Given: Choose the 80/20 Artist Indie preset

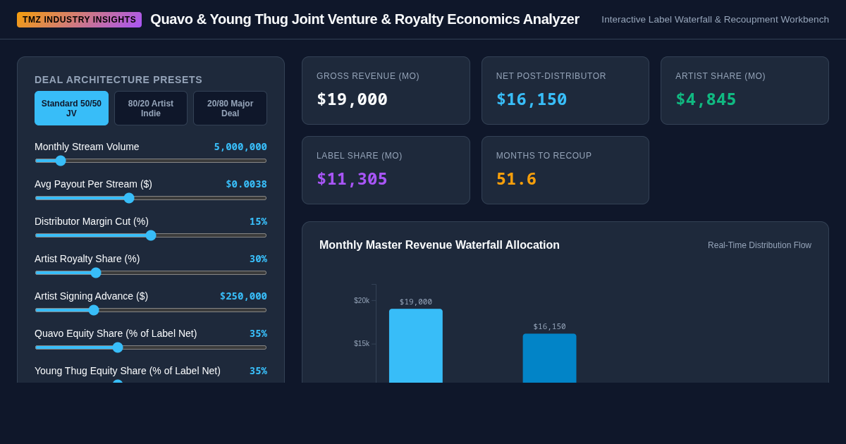Looking at the screenshot, I should [x=151, y=108].
